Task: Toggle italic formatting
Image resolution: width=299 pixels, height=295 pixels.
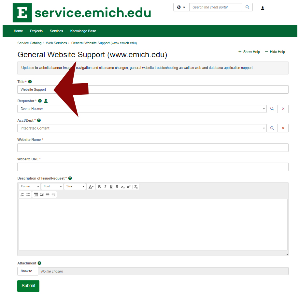Action: [x=105, y=187]
